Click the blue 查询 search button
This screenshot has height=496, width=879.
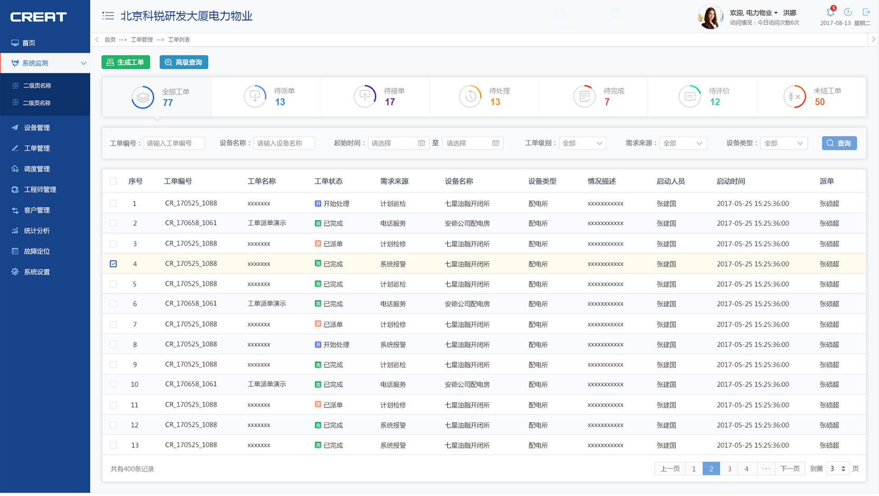pos(839,143)
